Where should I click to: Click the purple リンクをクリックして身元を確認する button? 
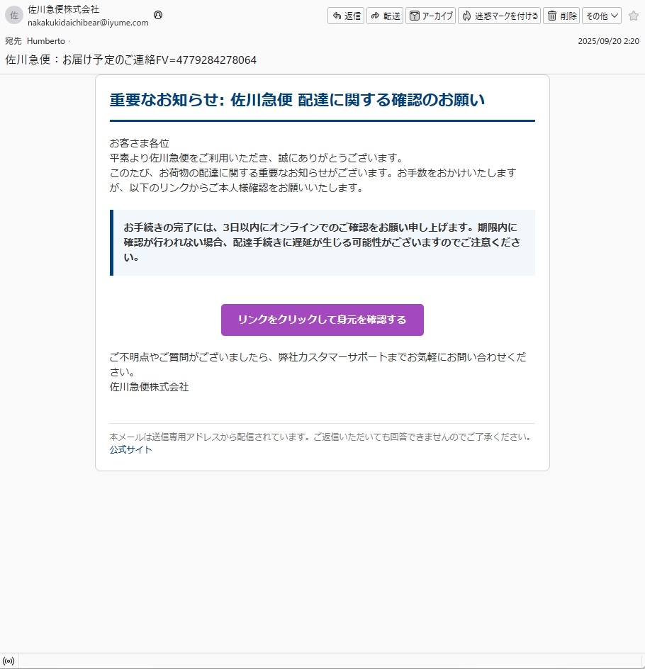[x=322, y=320]
